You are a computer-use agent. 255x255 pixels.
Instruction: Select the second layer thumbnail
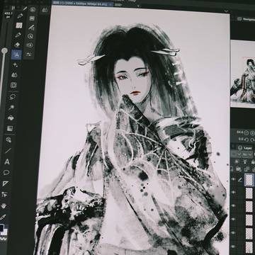point(249,193)
